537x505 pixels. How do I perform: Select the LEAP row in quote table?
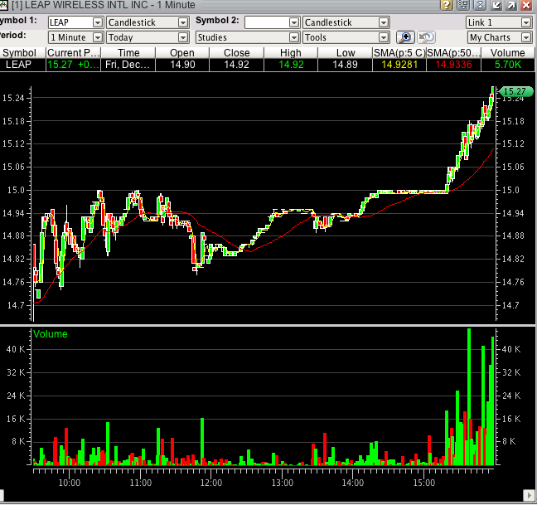[19, 64]
